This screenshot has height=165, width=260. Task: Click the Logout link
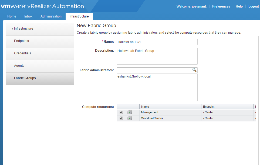[x=253, y=6]
